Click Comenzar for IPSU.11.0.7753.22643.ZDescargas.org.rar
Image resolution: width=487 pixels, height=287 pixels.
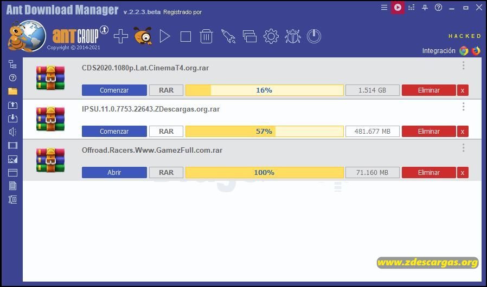pos(114,131)
